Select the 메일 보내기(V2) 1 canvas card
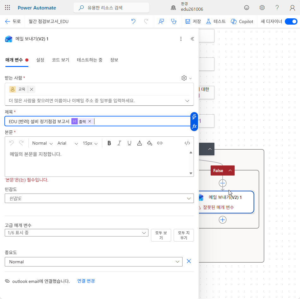Viewport: 300px width, 299px height. pos(226,202)
